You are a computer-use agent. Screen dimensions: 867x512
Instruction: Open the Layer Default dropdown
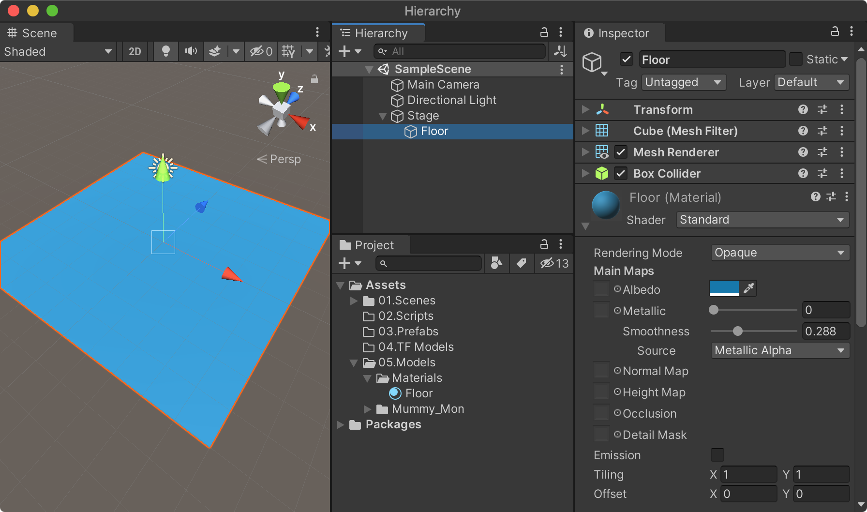[x=812, y=82]
